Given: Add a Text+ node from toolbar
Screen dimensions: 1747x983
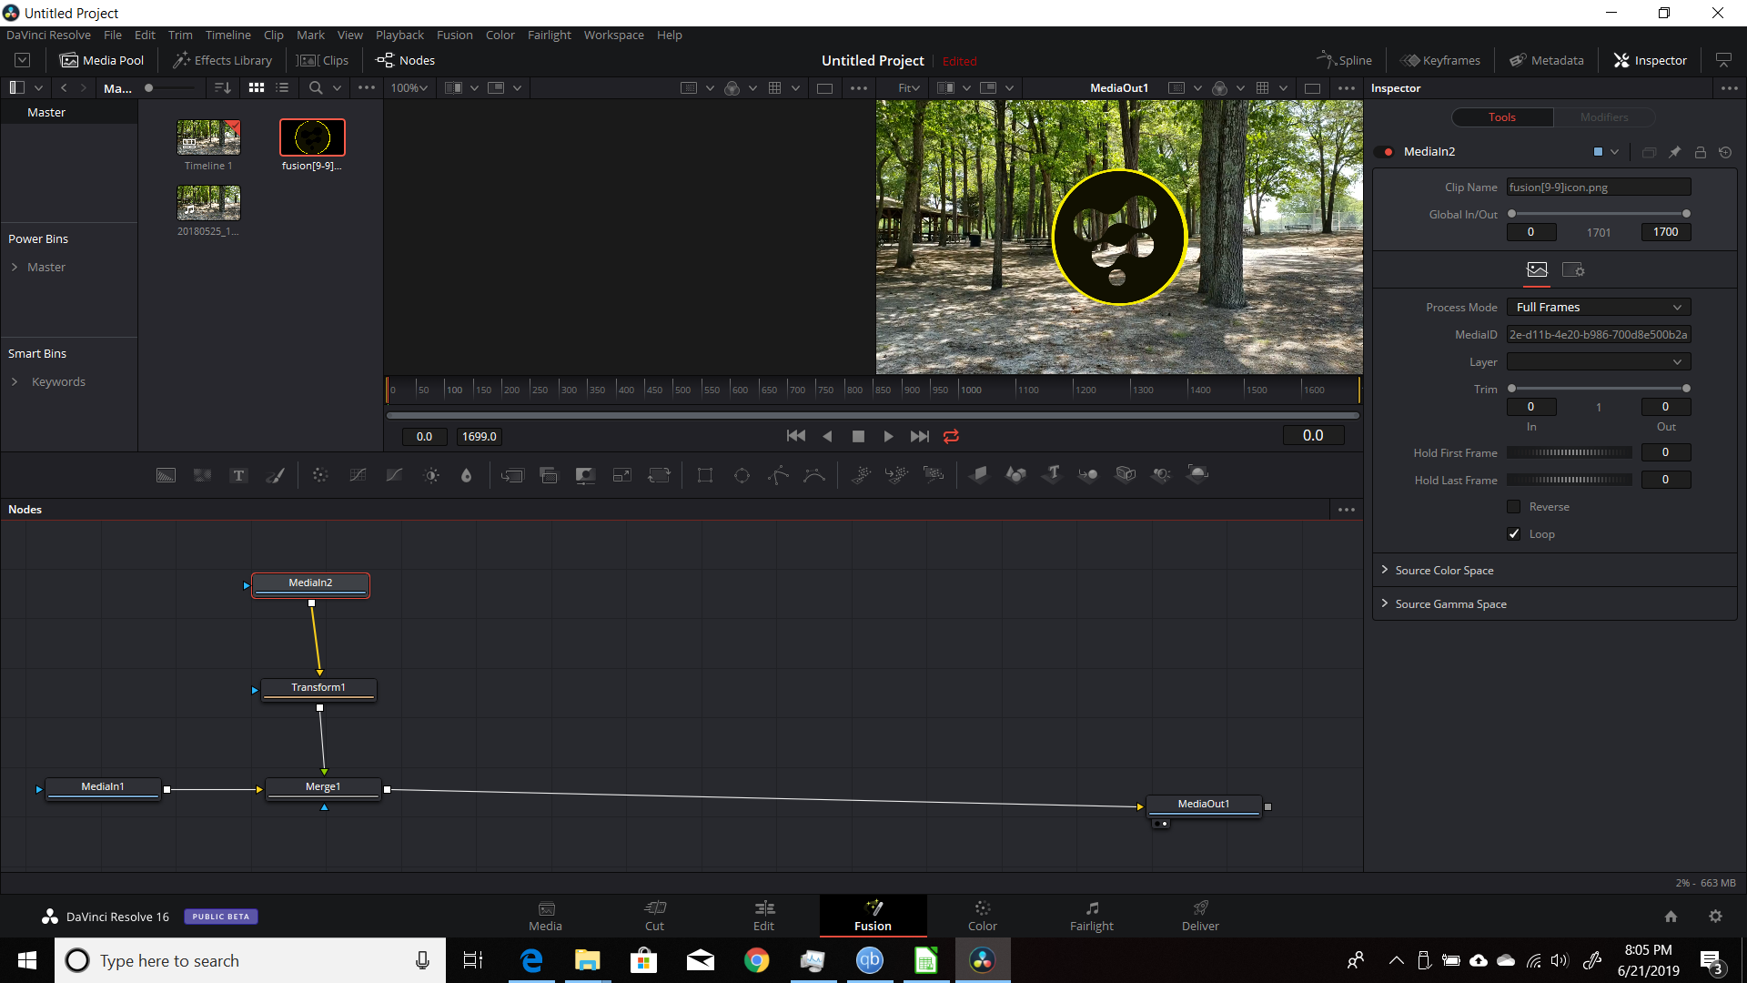Looking at the screenshot, I should (238, 475).
